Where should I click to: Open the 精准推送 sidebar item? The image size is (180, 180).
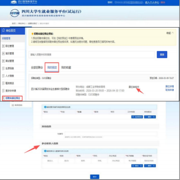click(10, 83)
